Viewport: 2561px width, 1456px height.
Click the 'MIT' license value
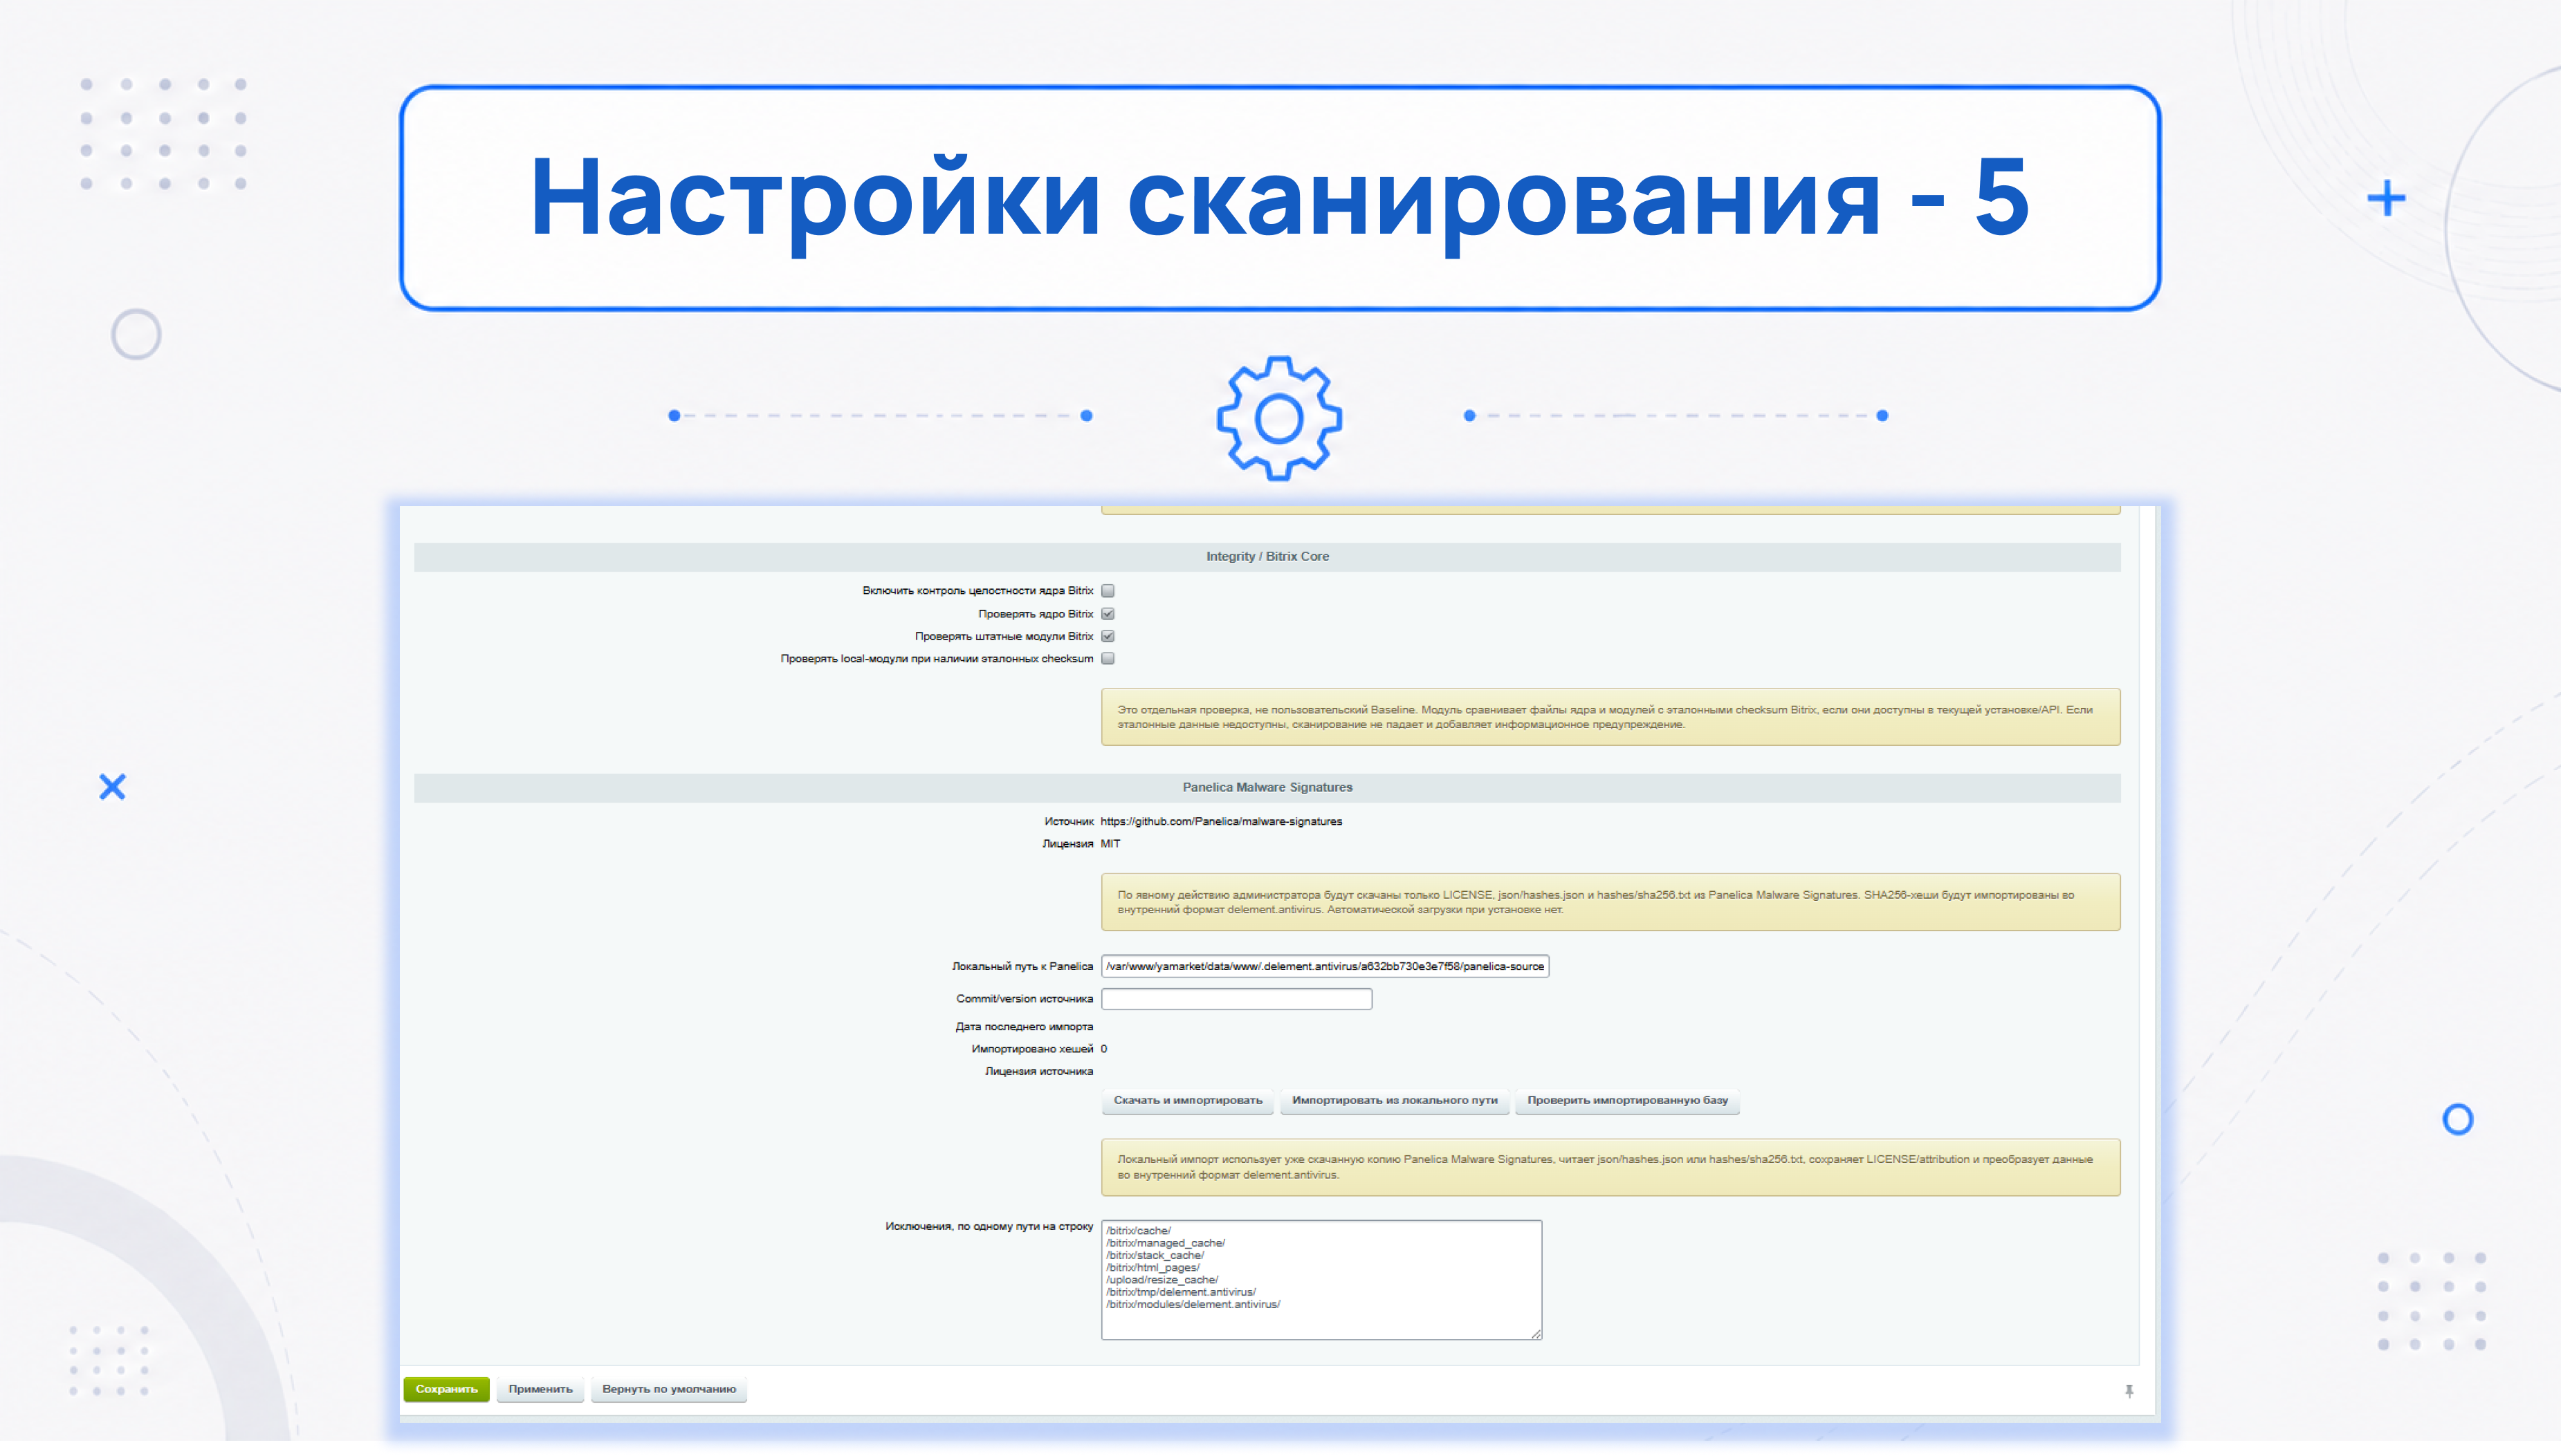coord(1110,844)
